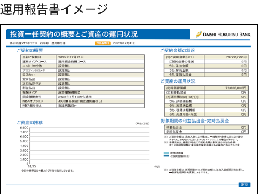This screenshot has width=258, height=194.
Task: Click the ご資産の推移 chart title
Action: [x=30, y=122]
